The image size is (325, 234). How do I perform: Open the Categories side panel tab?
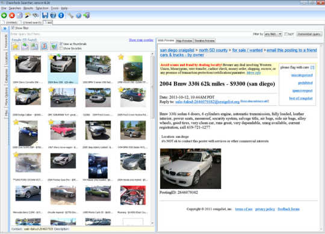[x=6, y=76]
